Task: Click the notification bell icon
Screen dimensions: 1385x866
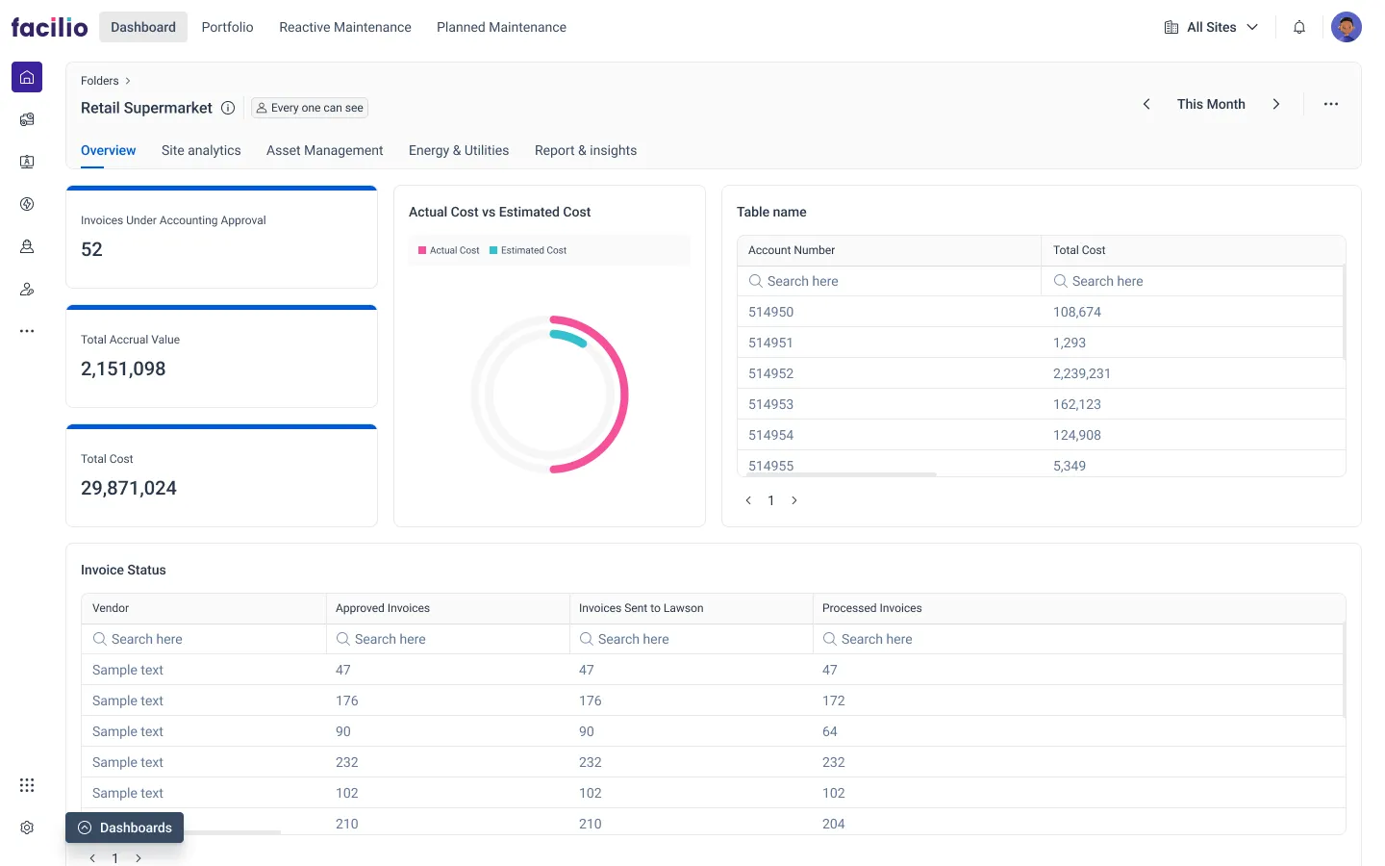Action: click(x=1298, y=27)
